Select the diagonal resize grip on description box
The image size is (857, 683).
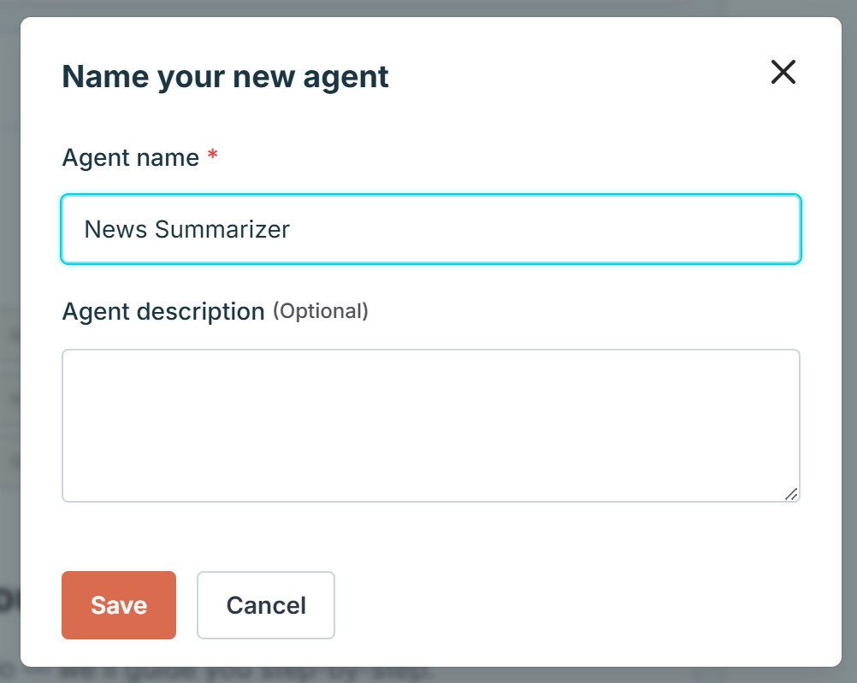pos(793,493)
